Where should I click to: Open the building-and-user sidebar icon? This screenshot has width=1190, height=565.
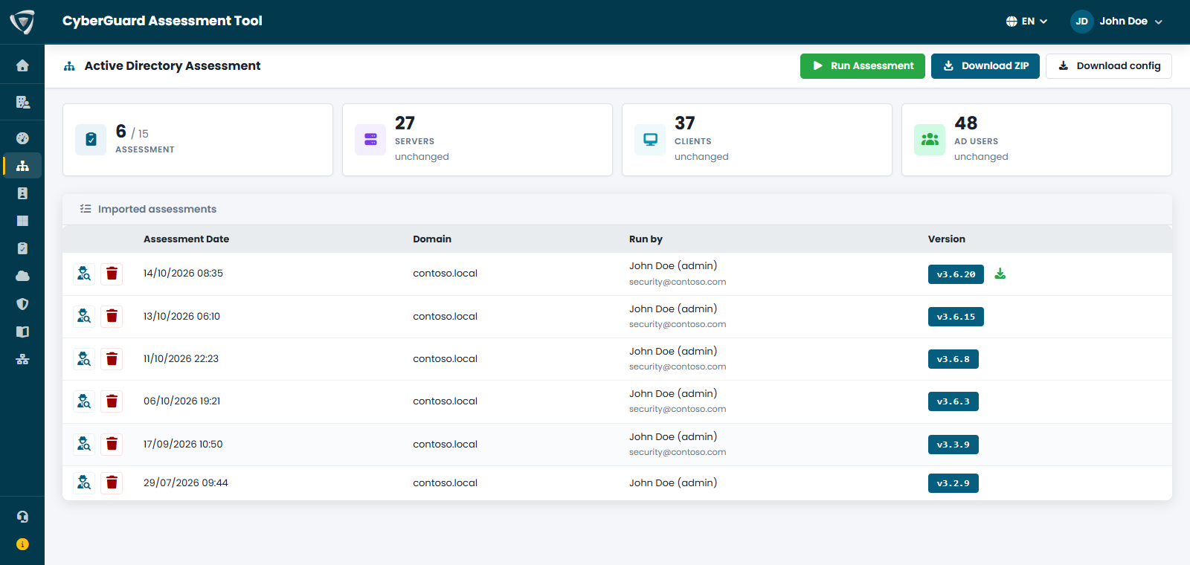coord(22,103)
